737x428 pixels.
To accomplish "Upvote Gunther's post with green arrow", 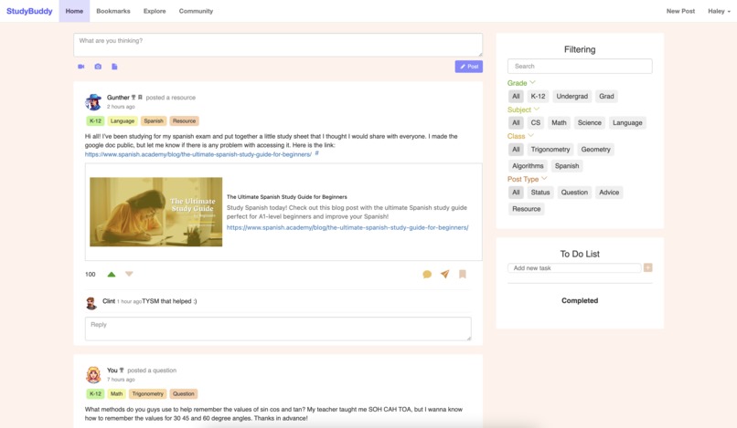I will (112, 274).
